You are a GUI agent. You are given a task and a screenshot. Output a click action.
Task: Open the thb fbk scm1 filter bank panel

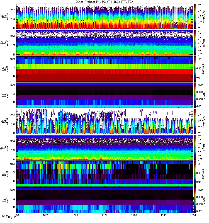click(x=104, y=95)
